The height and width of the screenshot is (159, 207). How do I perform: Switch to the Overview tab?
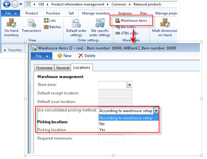44,68
